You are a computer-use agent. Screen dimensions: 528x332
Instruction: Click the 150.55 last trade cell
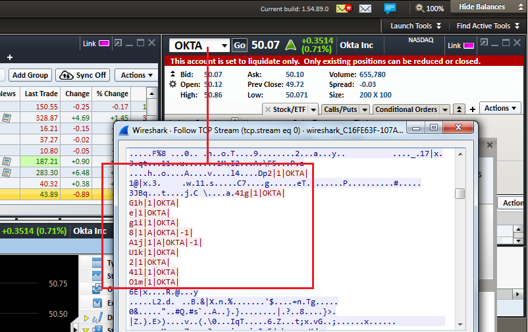click(40, 107)
